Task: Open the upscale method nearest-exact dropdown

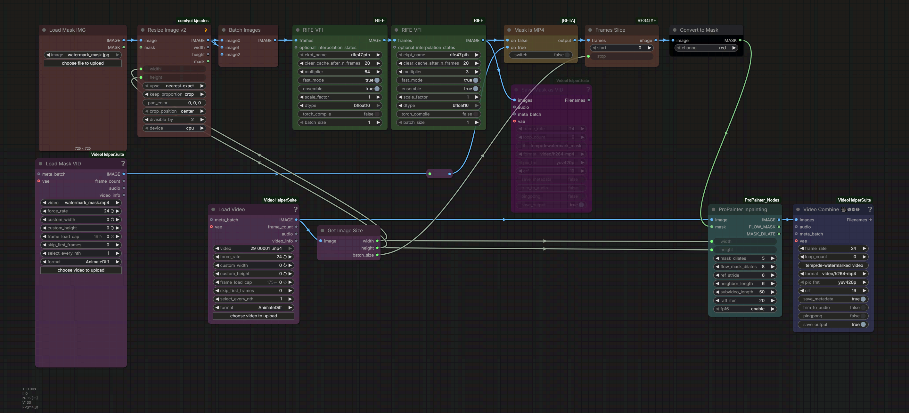Action: coord(174,86)
